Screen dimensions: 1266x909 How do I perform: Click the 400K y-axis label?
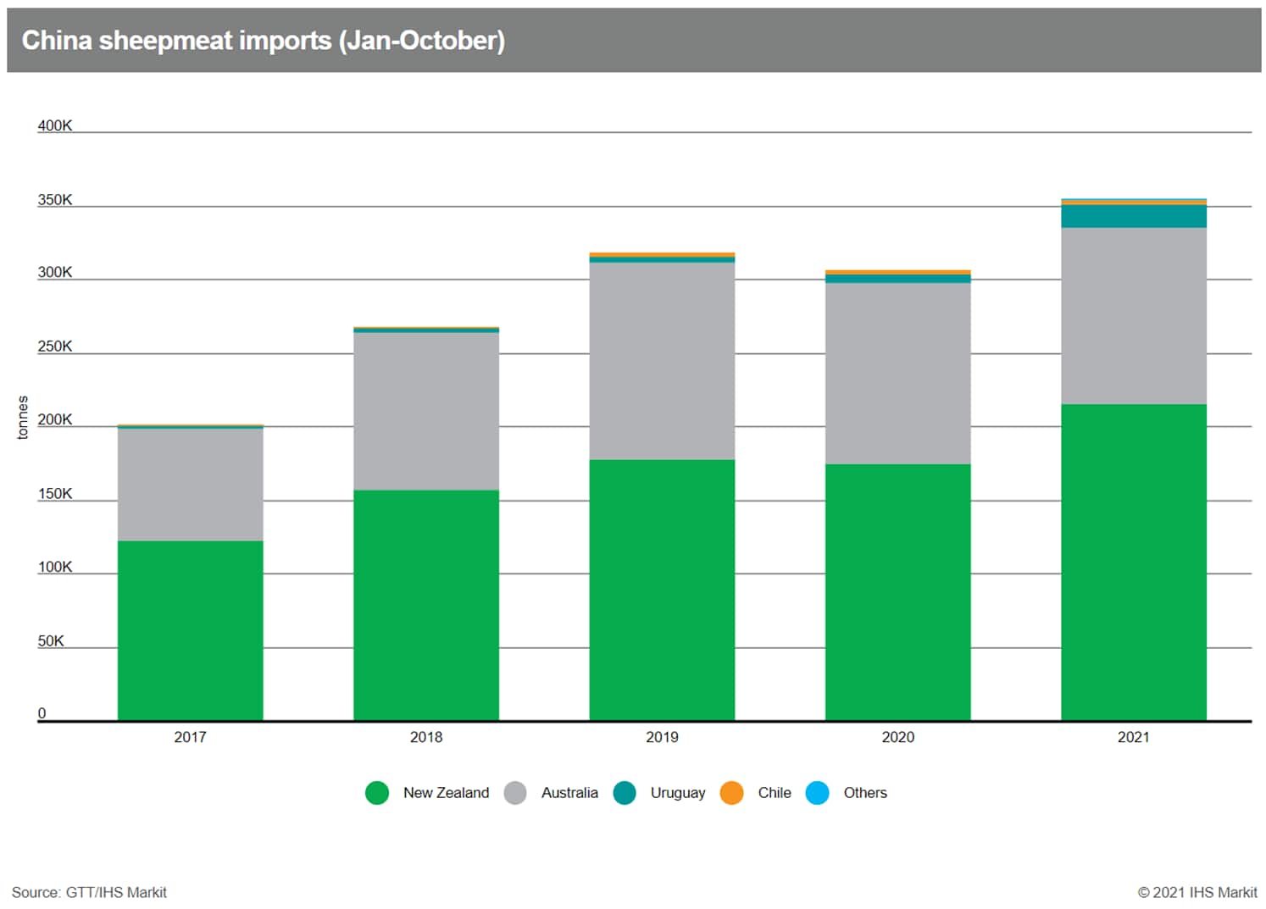55,125
